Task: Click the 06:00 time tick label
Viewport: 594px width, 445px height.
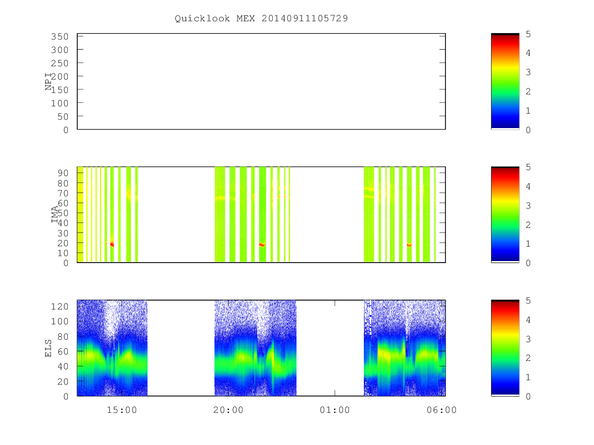Action: pyautogui.click(x=442, y=410)
